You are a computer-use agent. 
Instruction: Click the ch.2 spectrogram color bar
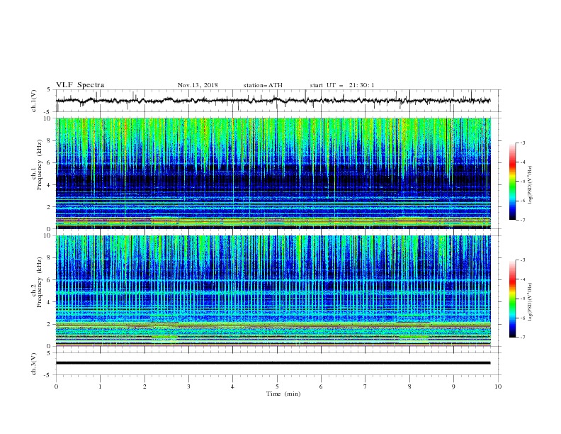(512, 299)
